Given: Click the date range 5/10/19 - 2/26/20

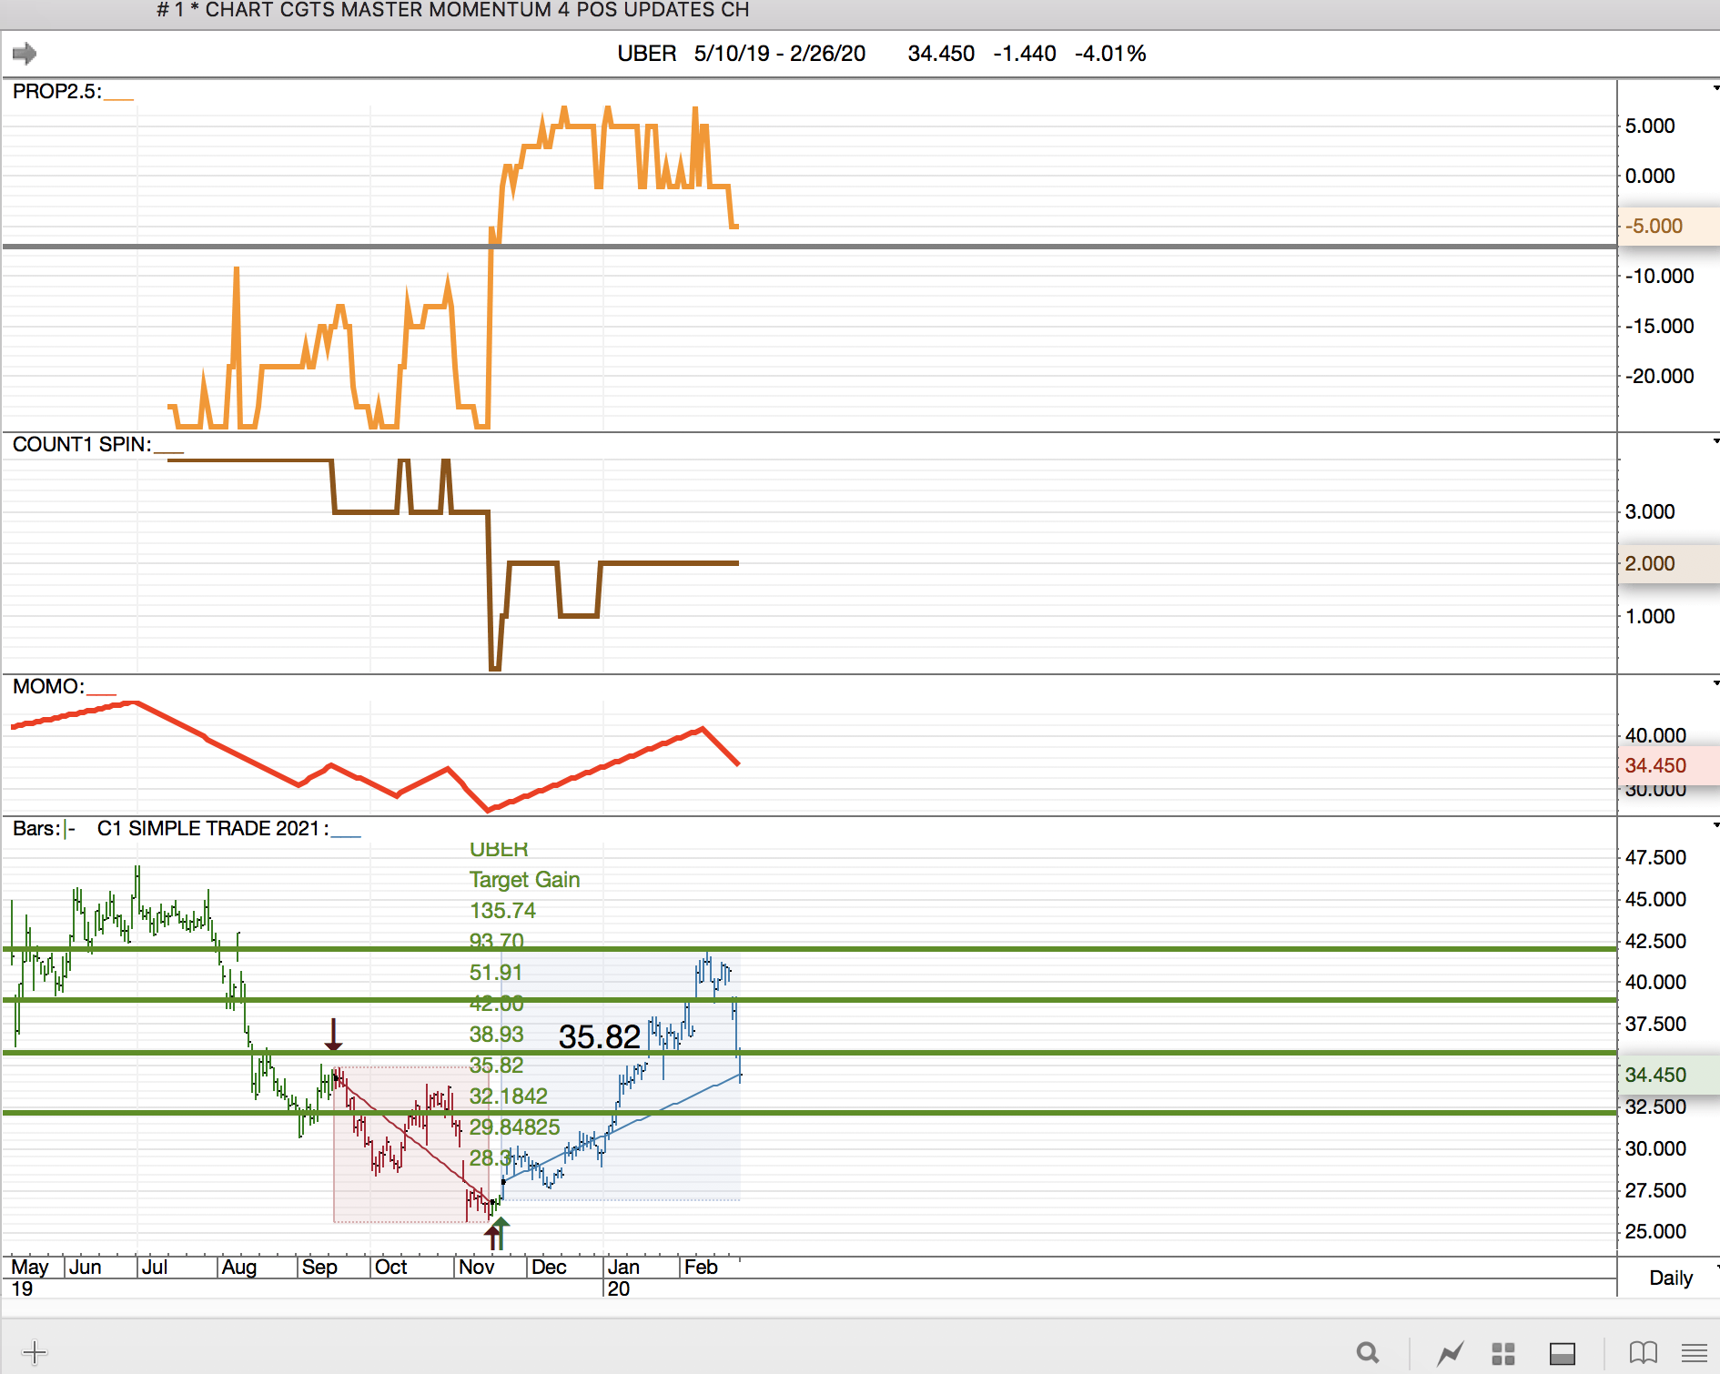Looking at the screenshot, I should coord(780,54).
